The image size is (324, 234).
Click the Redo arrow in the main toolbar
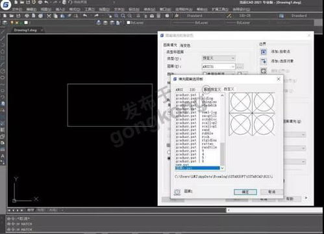pos(96,16)
